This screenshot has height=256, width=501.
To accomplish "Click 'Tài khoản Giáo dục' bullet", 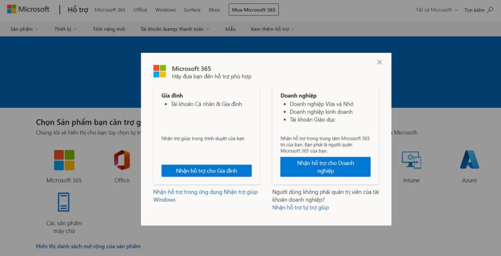I will [313, 120].
